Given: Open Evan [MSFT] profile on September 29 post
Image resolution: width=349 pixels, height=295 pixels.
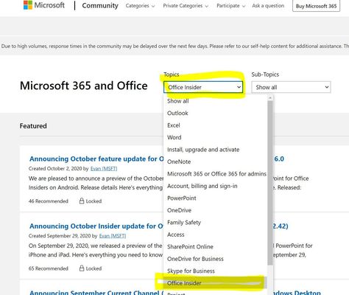Looking at the screenshot, I should coord(113,236).
